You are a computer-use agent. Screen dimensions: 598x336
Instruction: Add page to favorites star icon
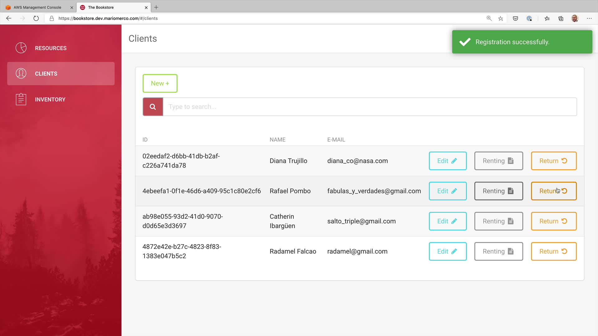501,18
